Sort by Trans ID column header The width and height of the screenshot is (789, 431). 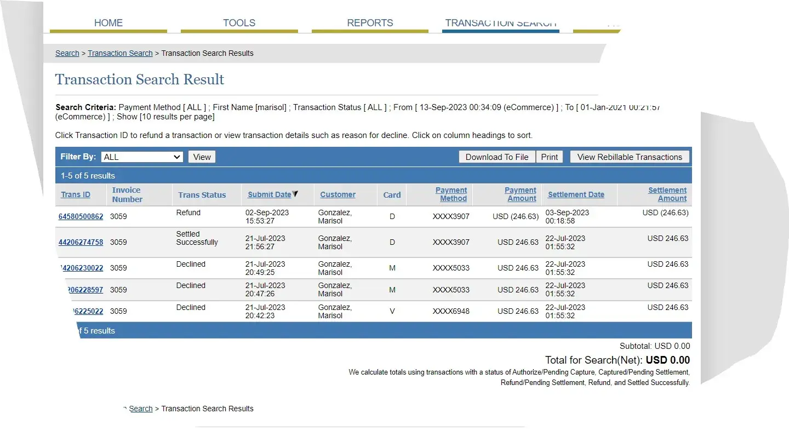point(76,194)
